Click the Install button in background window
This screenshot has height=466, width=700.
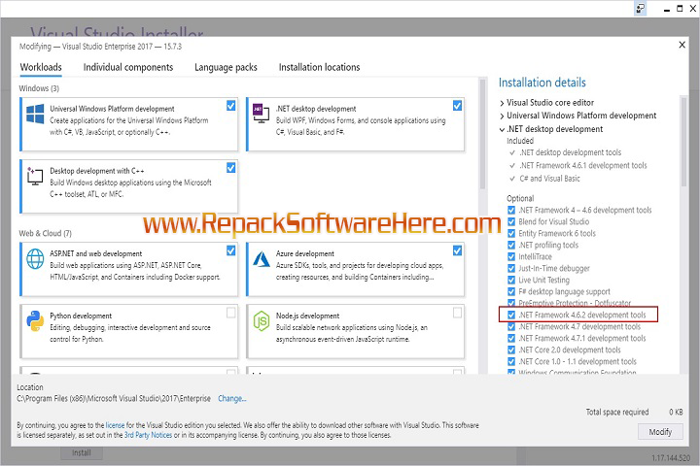tap(82, 453)
